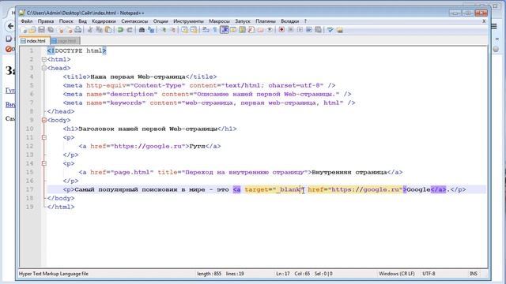This screenshot has width=506, height=284.
Task: Click the Print toolbar icon
Action: tap(78, 30)
